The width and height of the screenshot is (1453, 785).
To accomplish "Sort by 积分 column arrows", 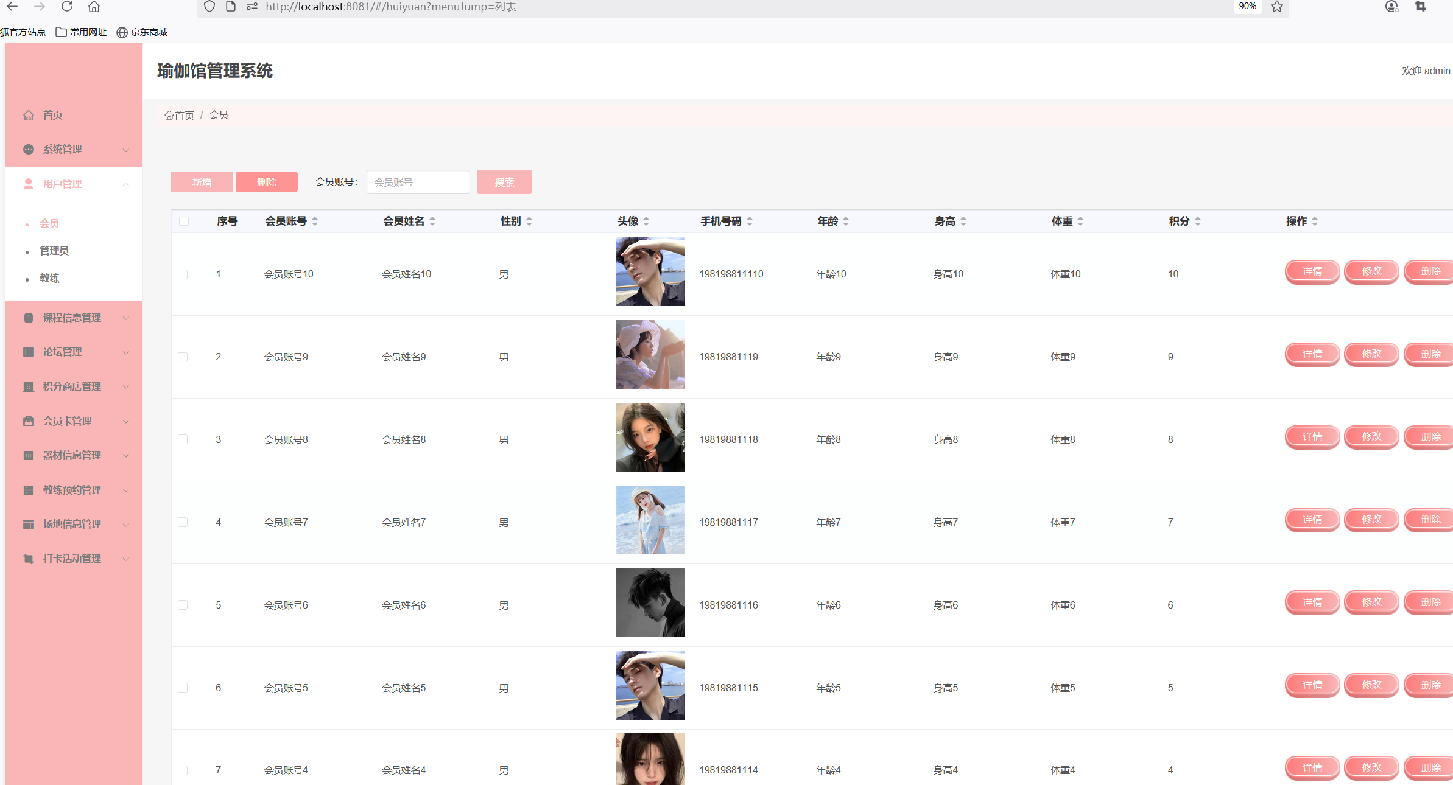I will pyautogui.click(x=1197, y=222).
